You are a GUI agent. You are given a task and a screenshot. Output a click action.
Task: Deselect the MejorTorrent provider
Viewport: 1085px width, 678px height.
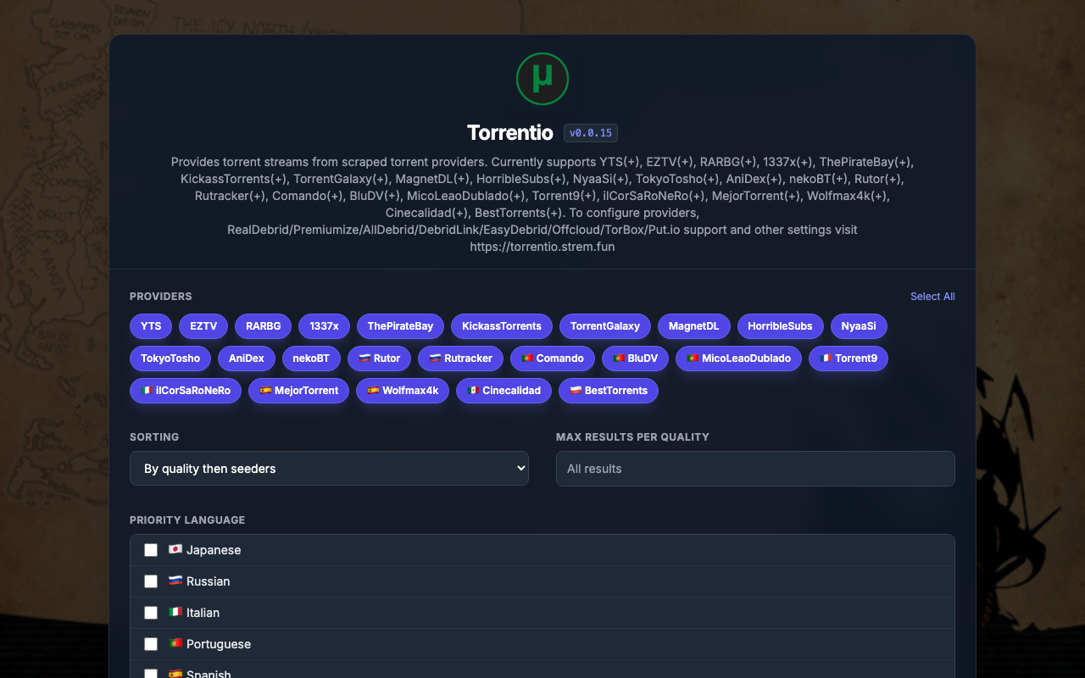pos(298,391)
